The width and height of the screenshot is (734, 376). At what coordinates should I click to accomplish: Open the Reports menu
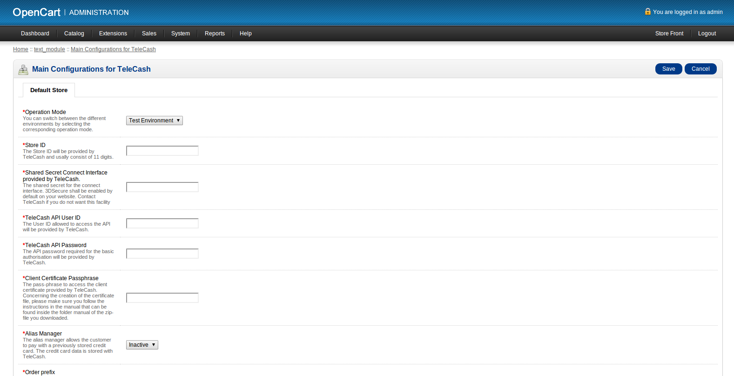[x=215, y=34]
